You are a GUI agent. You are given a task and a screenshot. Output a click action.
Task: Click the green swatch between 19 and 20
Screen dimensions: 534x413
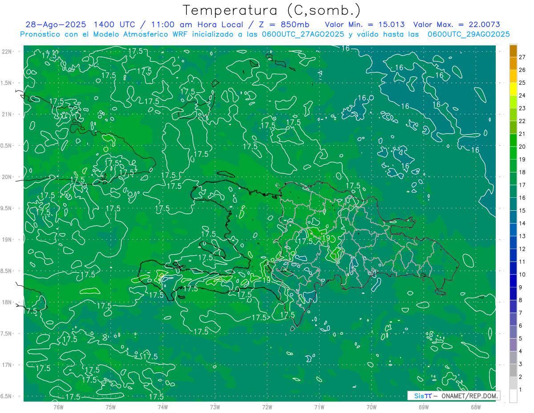click(513, 153)
